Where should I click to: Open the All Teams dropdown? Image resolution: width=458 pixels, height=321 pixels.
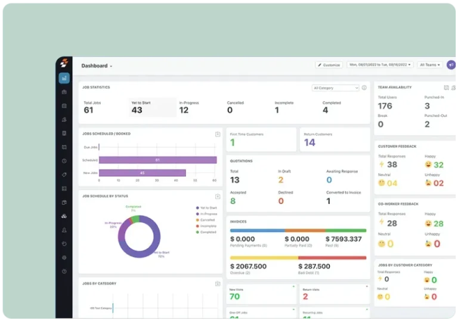(x=430, y=65)
